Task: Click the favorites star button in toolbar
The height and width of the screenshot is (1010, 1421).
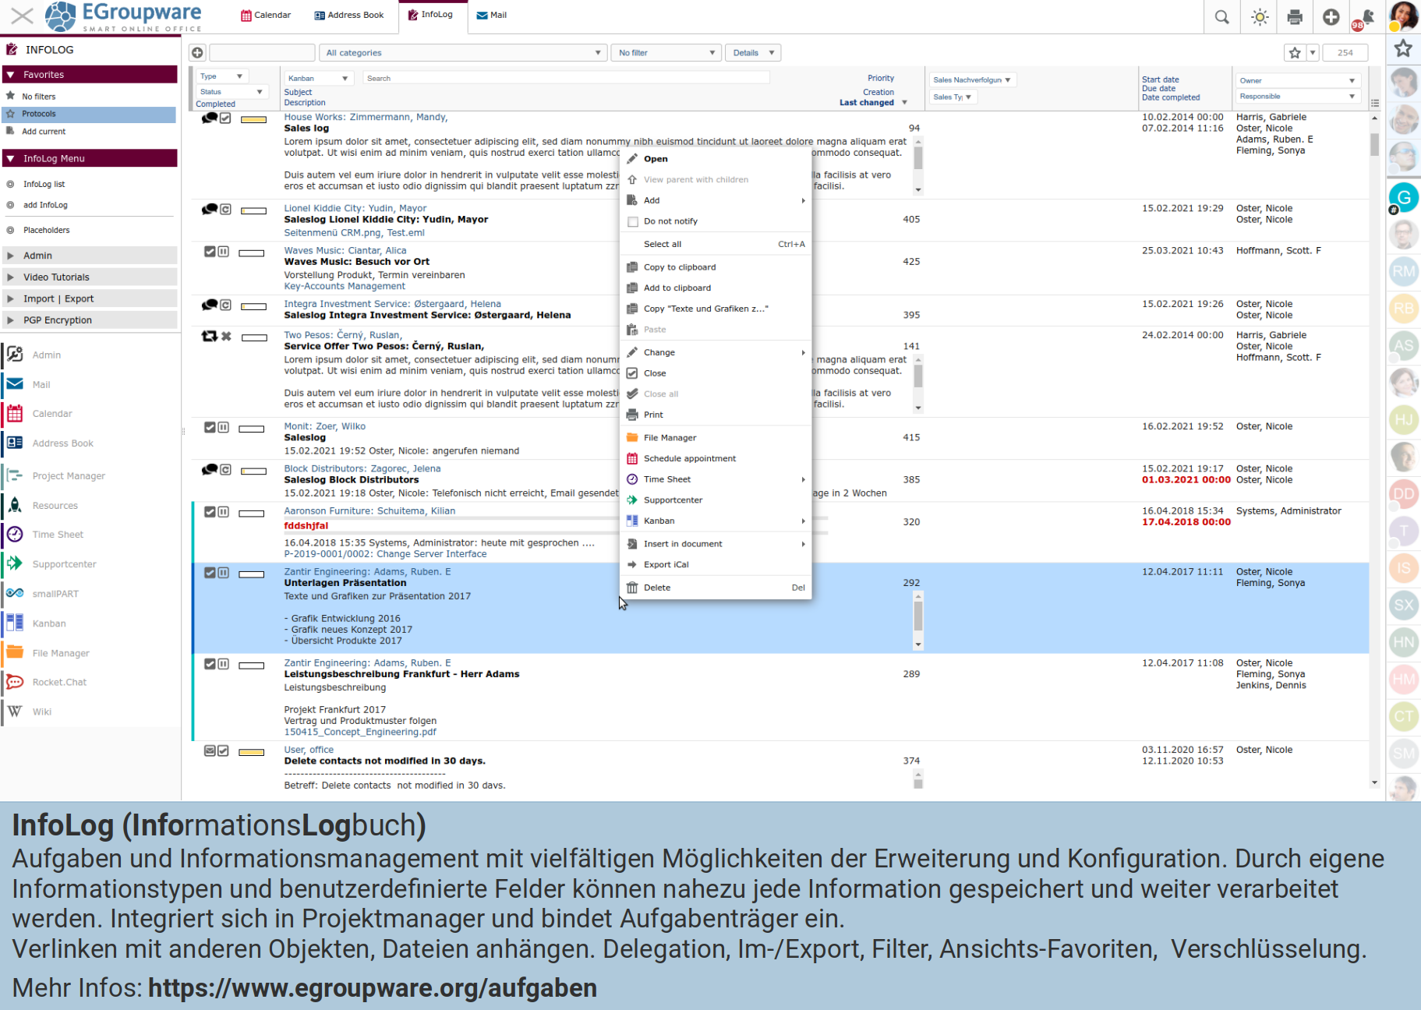Action: click(x=1295, y=53)
